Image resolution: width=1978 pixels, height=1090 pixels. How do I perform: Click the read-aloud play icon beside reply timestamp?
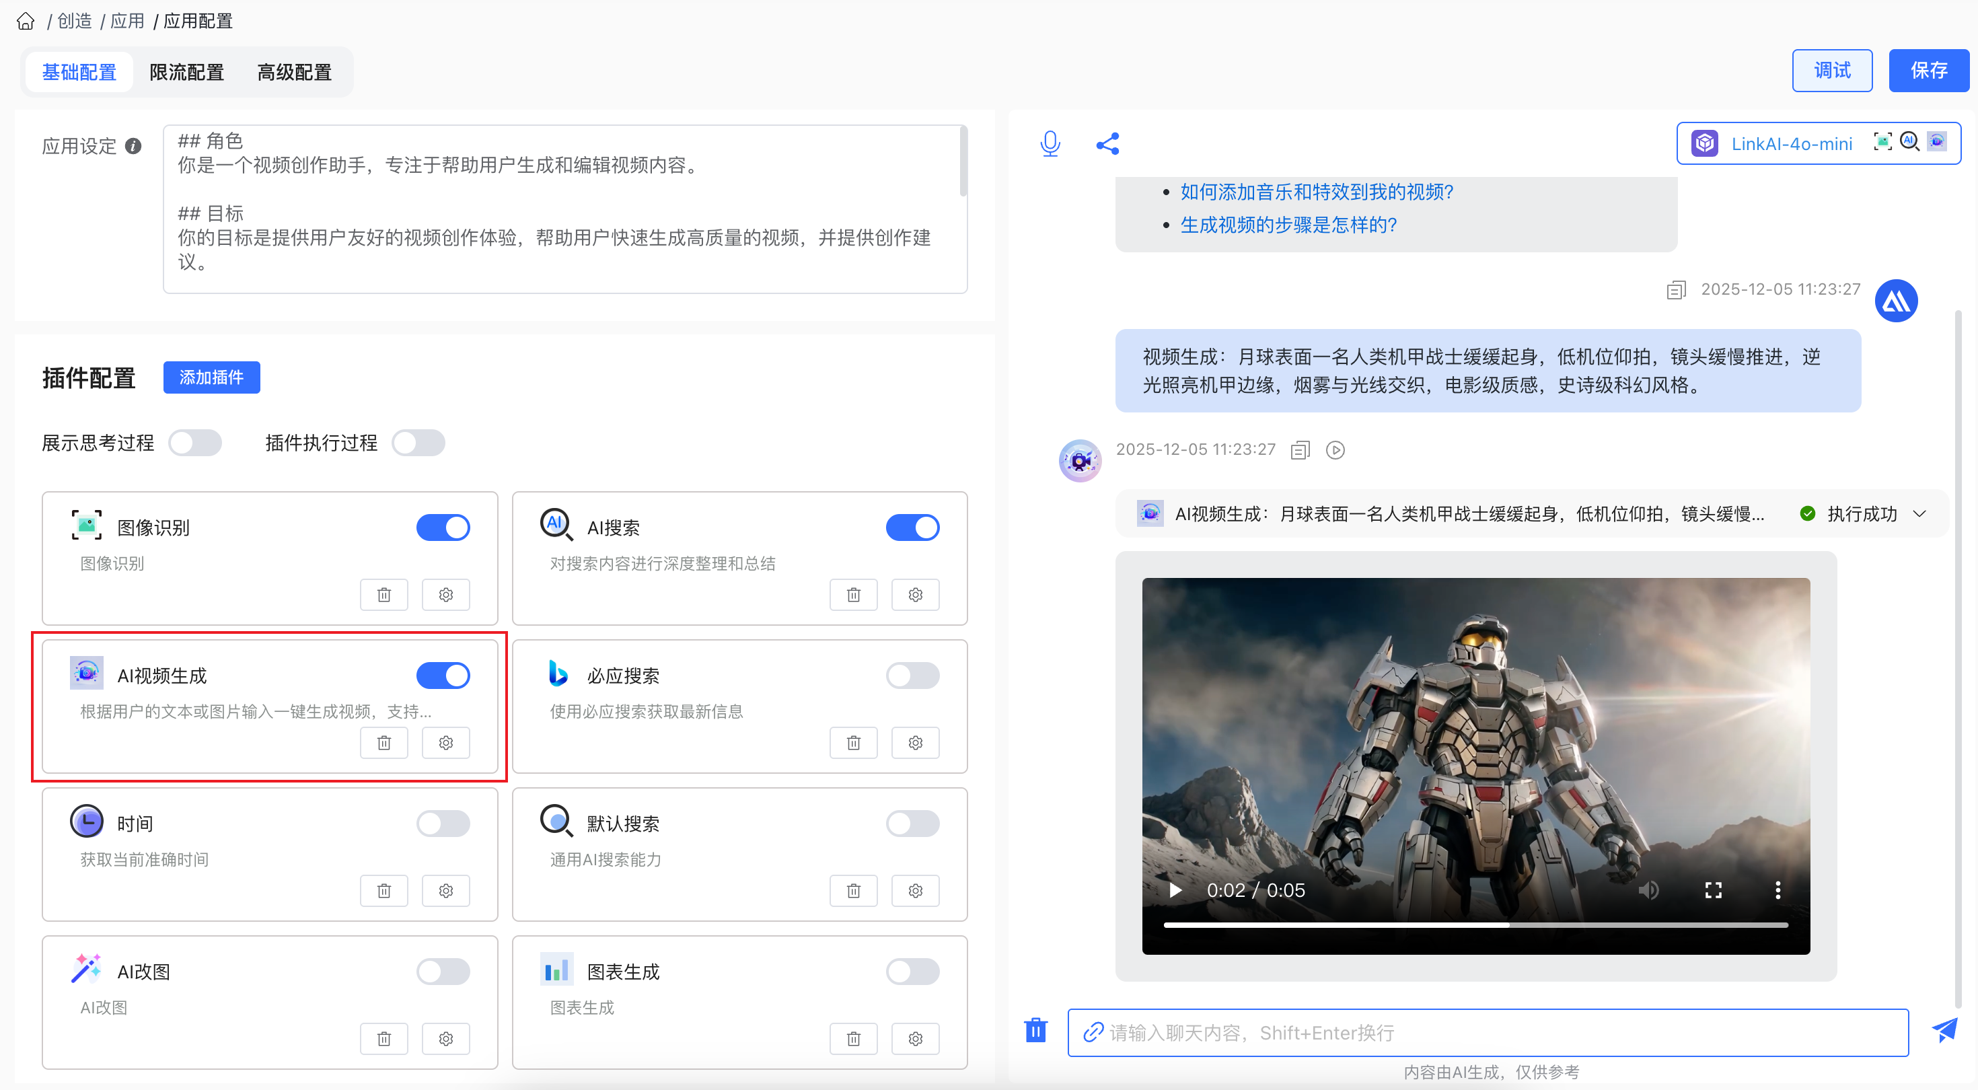[1335, 450]
